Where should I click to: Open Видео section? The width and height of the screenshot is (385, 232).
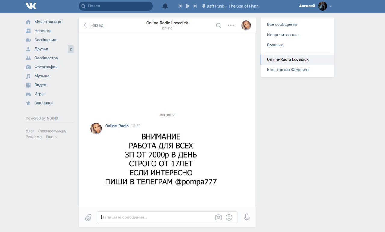40,85
